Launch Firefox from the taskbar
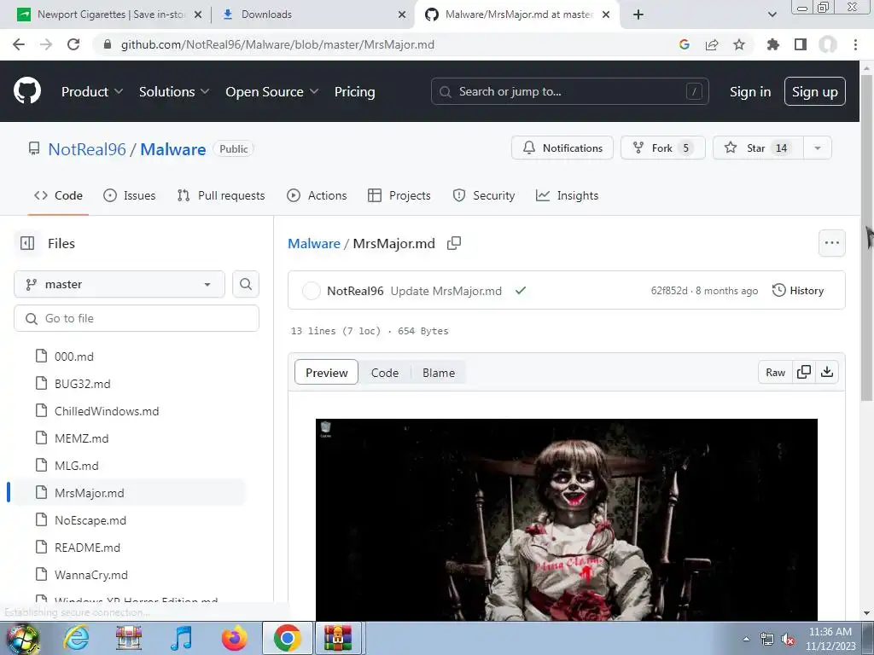The image size is (874, 655). point(235,638)
